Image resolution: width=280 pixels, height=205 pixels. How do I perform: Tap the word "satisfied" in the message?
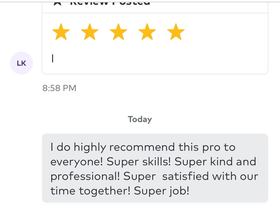coord(185,176)
